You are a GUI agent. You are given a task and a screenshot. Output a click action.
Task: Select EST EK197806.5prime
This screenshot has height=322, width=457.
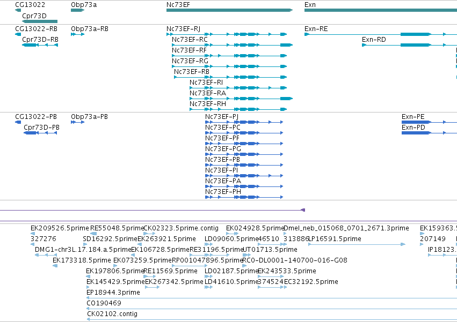point(115,271)
